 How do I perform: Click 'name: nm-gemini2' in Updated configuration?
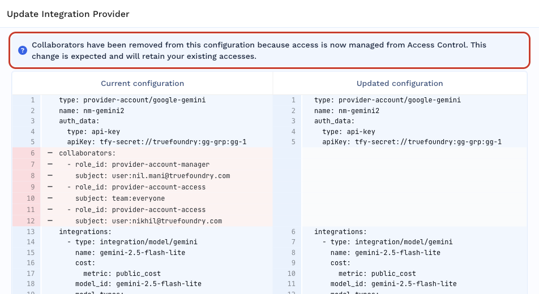point(346,111)
